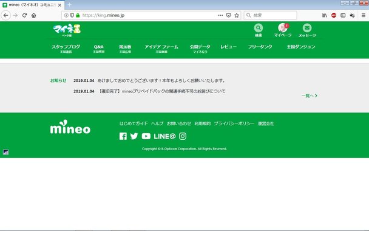Open mineo YouTube channel icon

click(146, 136)
